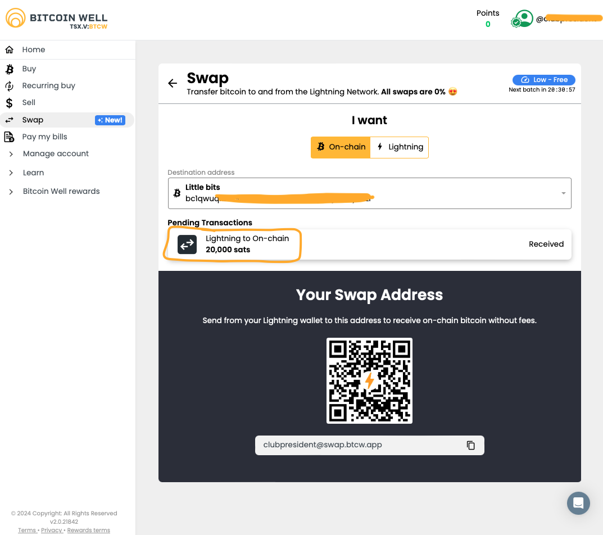
Task: Switch to the Lightning option
Action: (400, 147)
